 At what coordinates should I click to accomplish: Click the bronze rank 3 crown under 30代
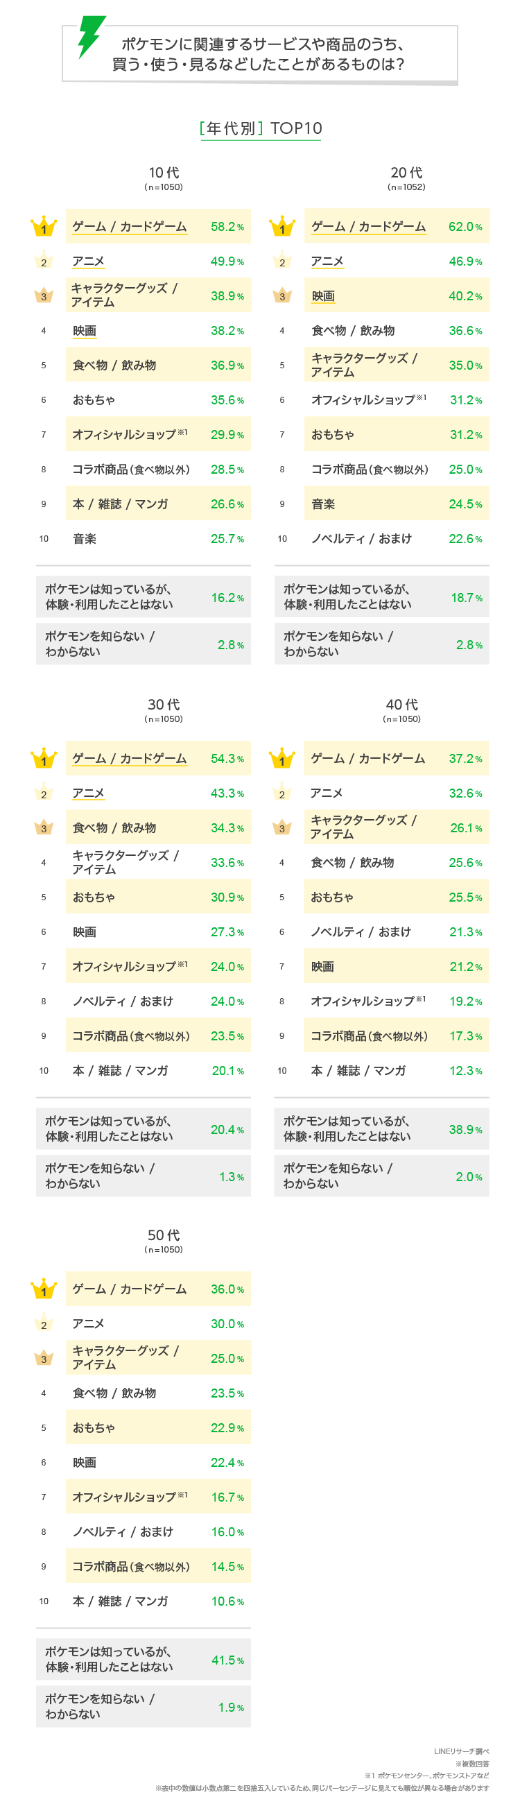pyautogui.click(x=44, y=827)
